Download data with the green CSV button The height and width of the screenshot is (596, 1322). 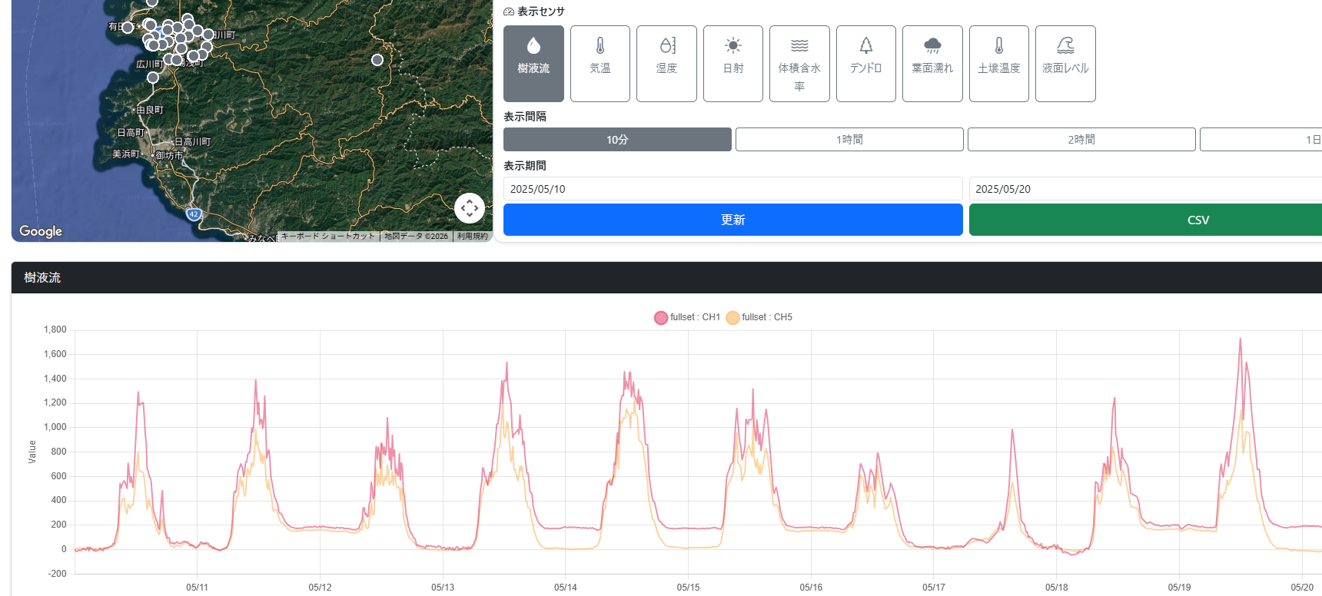click(x=1145, y=220)
